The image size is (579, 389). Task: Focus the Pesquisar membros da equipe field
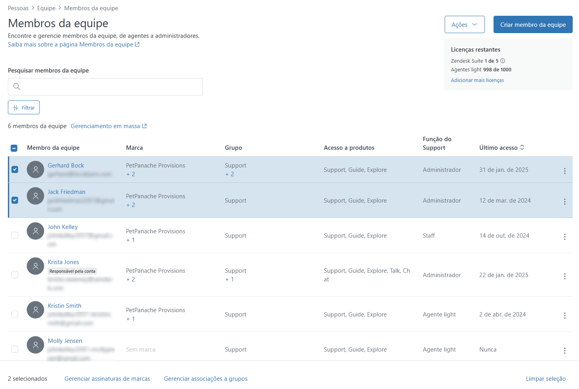click(x=105, y=87)
